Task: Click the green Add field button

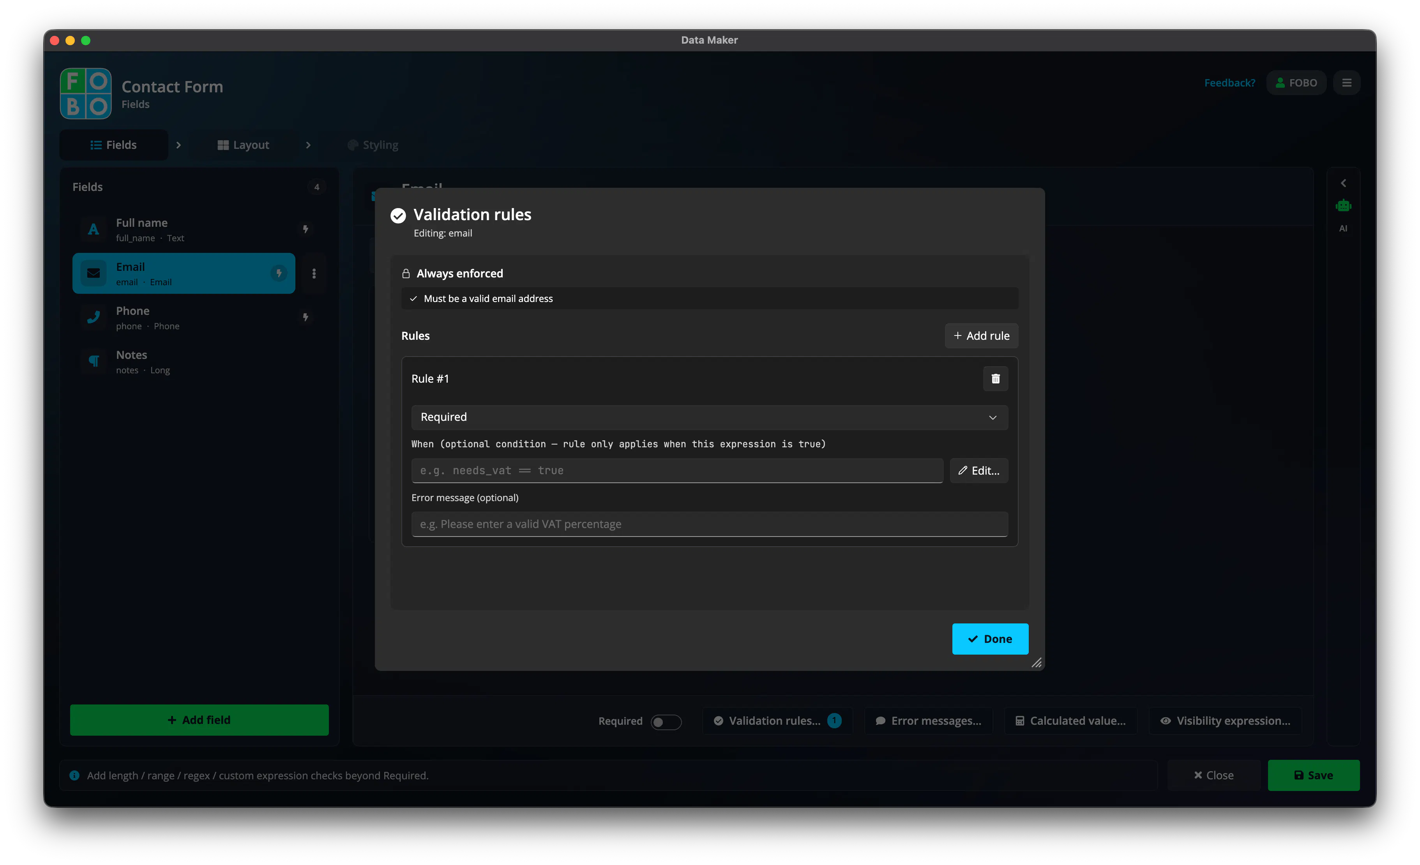Action: [200, 720]
